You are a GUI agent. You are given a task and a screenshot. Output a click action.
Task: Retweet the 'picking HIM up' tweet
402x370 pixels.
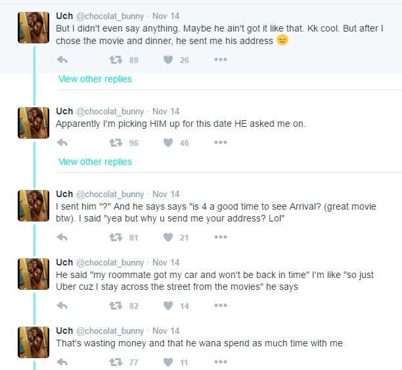point(116,143)
